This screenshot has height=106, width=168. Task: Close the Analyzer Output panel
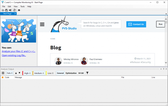tap(166, 69)
